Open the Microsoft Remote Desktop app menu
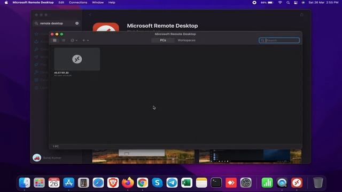Screen dimensions: 342x192 click(x=33, y=2)
